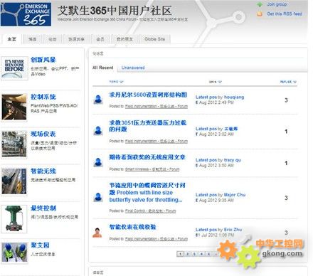Image resolution: width=313 pixels, height=276 pixels.
Task: Click the 现场仪表 plant piping thumbnail
Action: [x=14, y=144]
